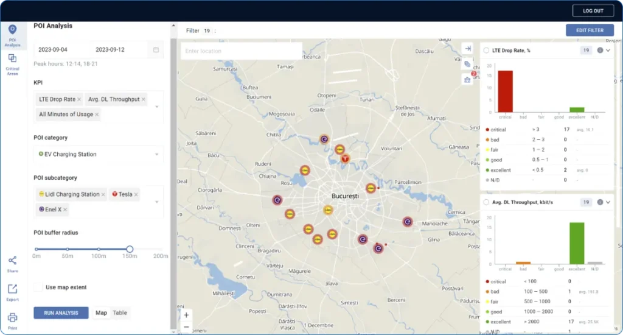Collapse side panel with the arrow icon

pyautogui.click(x=467, y=49)
